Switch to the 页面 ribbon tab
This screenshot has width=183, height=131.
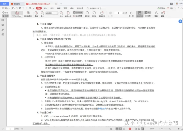(x=65, y=8)
